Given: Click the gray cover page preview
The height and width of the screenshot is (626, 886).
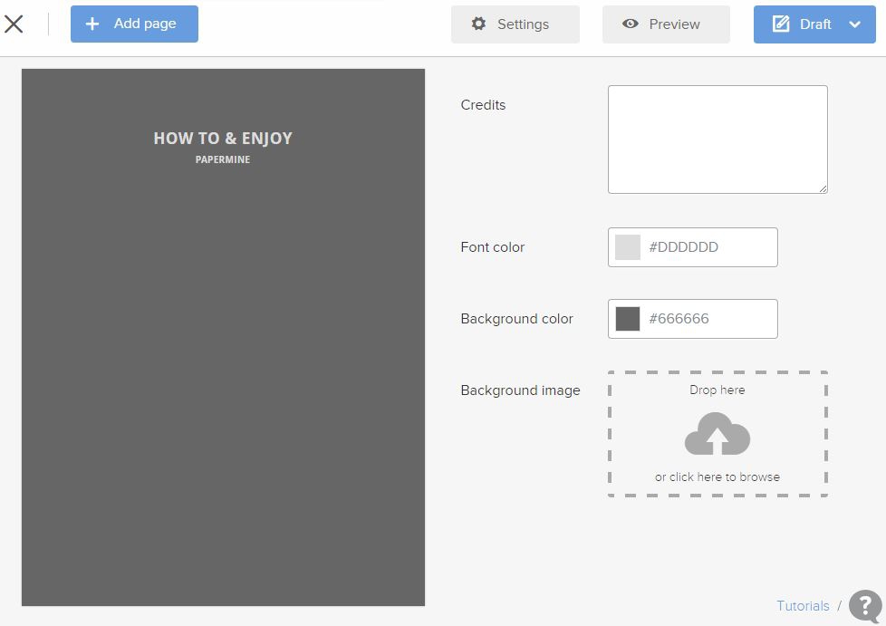Looking at the screenshot, I should click(223, 380).
